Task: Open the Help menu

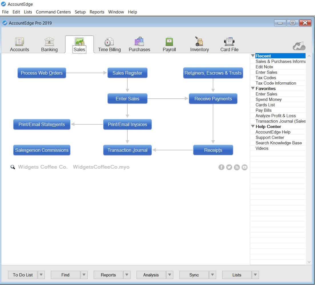Action: pyautogui.click(x=133, y=12)
